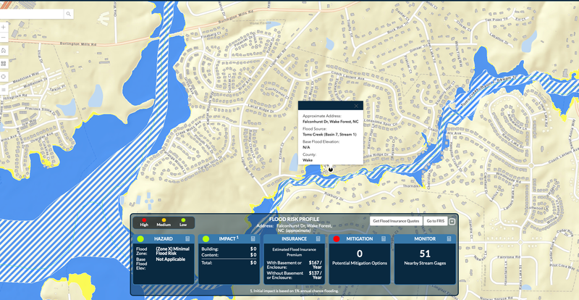This screenshot has height=300, width=579.
Task: Click the $137 / Year premium value
Action: click(315, 275)
